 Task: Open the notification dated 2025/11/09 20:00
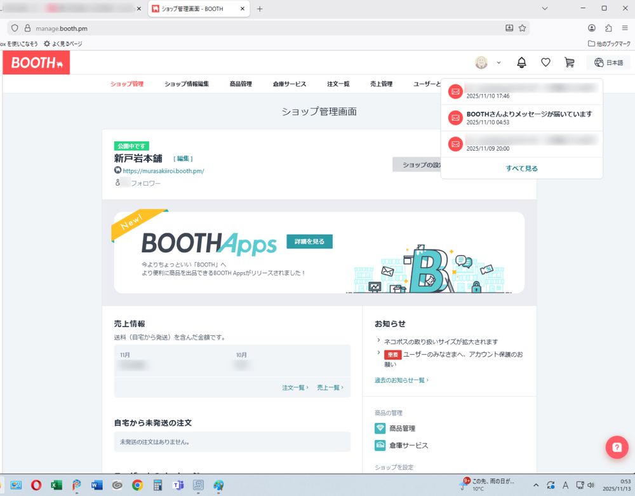point(521,144)
